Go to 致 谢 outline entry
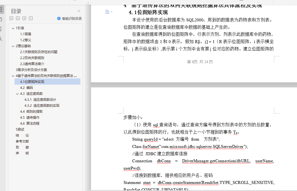The image size is (297, 191). 22,147
